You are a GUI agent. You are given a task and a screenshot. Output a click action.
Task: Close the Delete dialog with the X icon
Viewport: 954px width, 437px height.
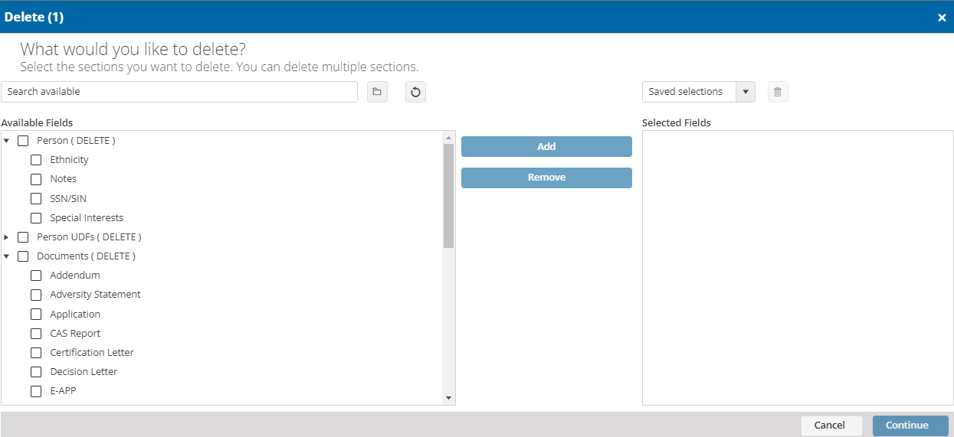click(942, 17)
